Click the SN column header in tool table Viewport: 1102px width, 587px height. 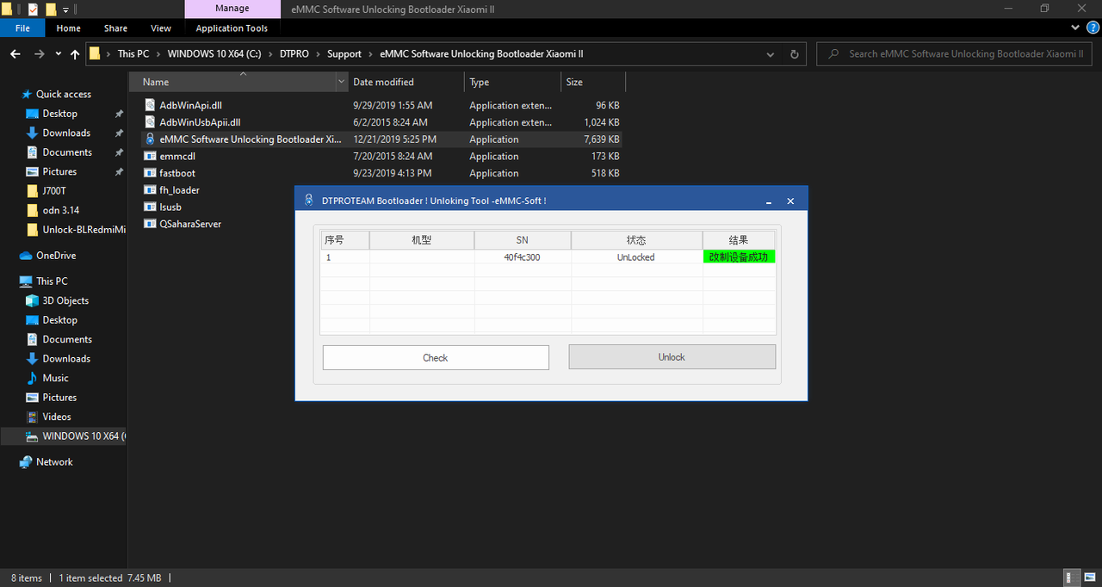coord(522,240)
